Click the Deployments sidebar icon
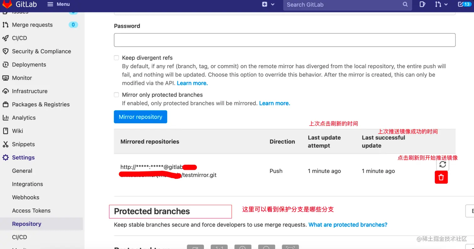 (5, 65)
